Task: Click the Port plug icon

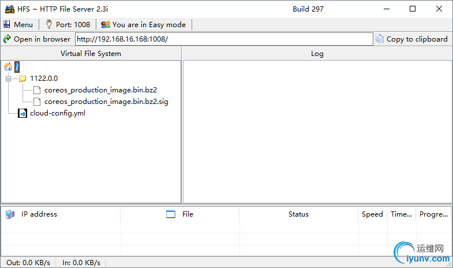Action: tap(49, 24)
